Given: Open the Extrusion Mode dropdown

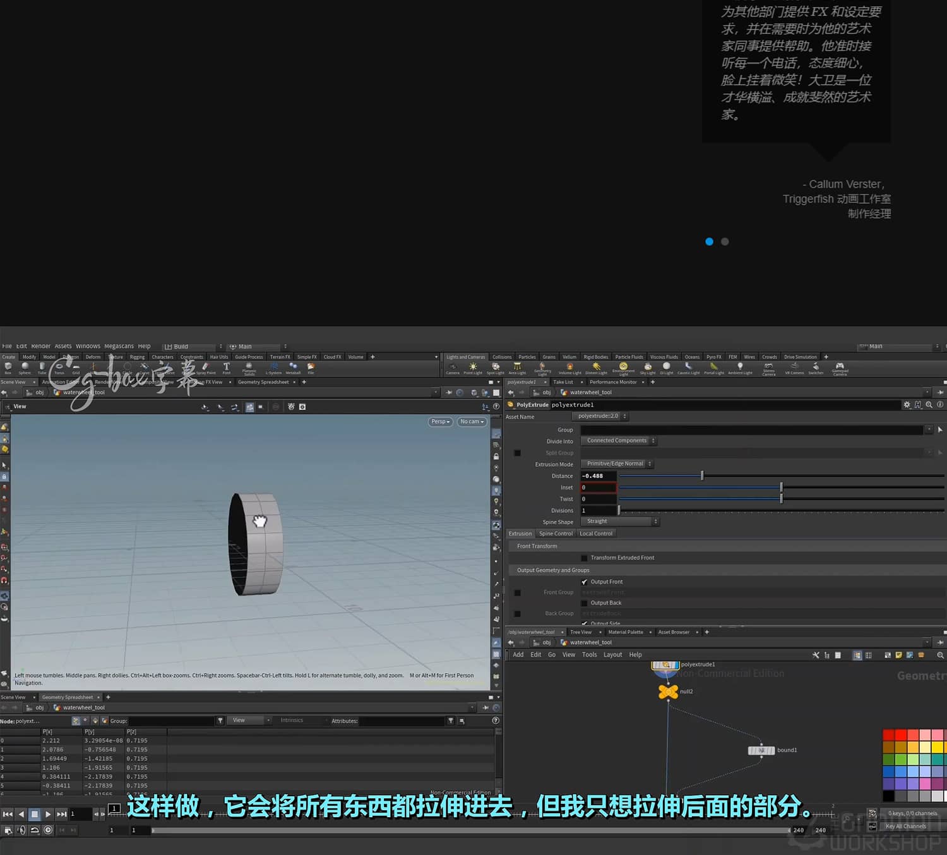Looking at the screenshot, I should tap(616, 463).
